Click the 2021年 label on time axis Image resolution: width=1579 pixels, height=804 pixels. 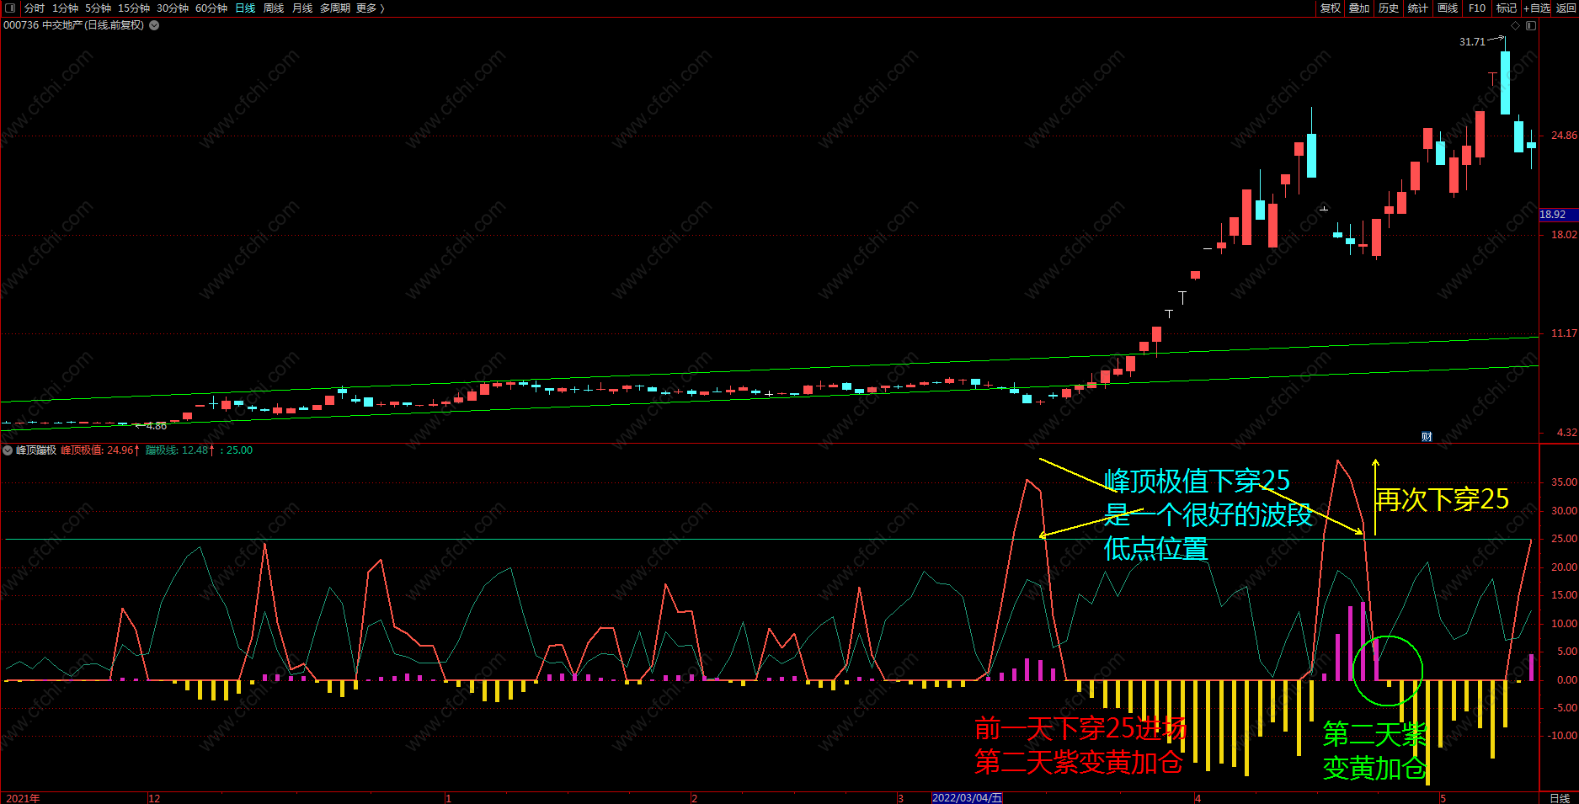(x=23, y=798)
